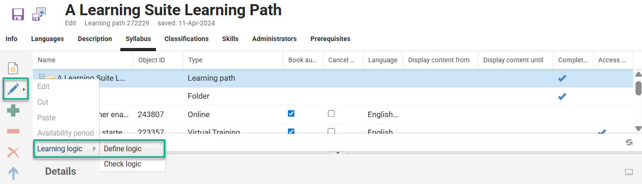Collapse the A Learning Suite tree node
Screen dimensions: 642x184
pyautogui.click(x=42, y=77)
